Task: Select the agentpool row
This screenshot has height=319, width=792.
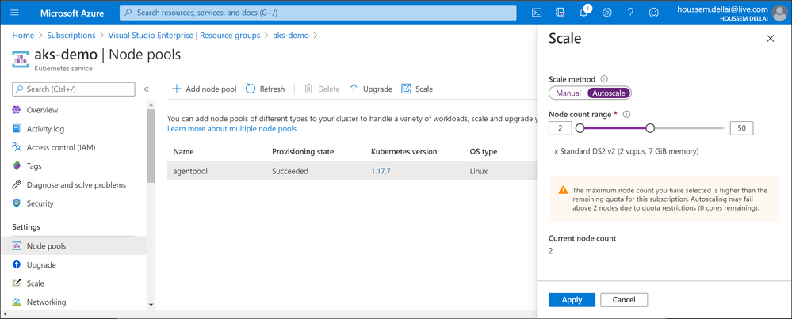Action: click(x=351, y=171)
